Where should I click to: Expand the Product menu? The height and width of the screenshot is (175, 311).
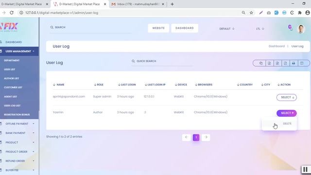(x=19, y=142)
